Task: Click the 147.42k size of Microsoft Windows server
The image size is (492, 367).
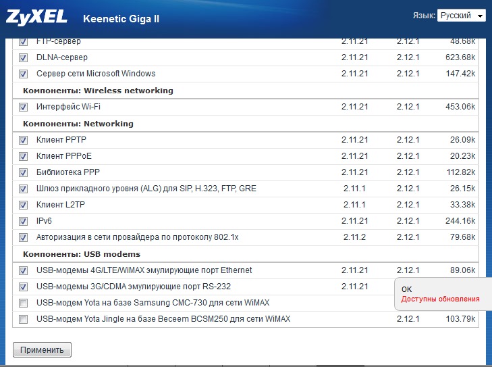Action: point(461,74)
